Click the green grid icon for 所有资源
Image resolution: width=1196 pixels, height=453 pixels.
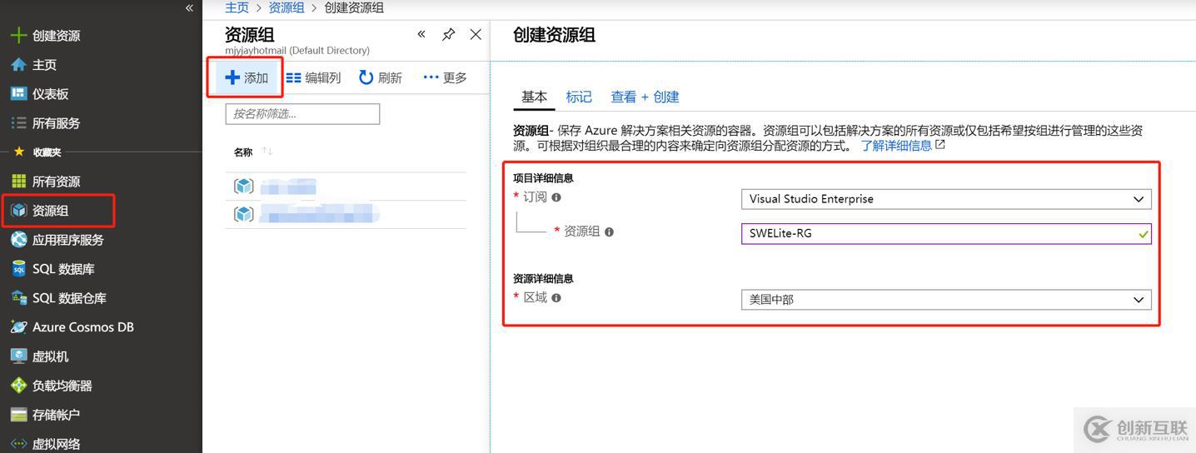tap(18, 182)
